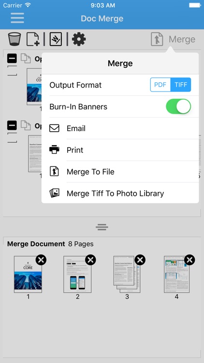Tap the add document icon

[33, 39]
